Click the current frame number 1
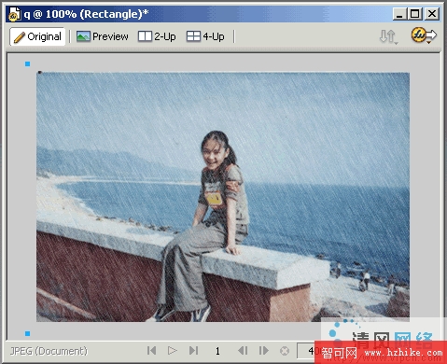The image size is (447, 364). point(217,351)
